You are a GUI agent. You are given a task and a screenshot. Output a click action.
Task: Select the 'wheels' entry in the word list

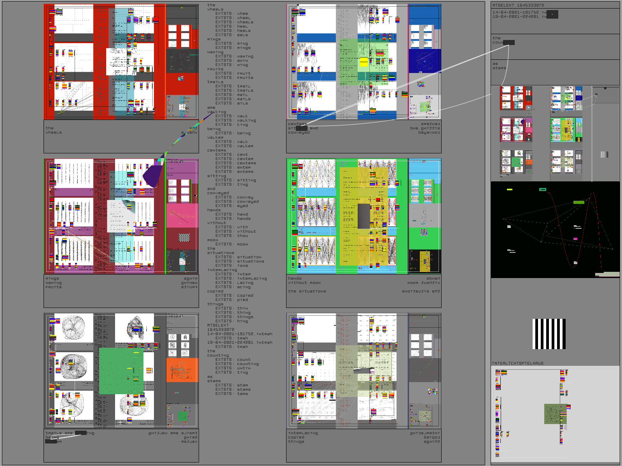tap(215, 9)
